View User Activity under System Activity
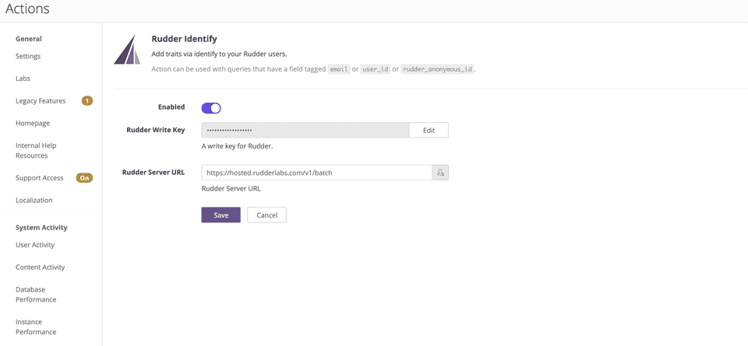748x346 pixels. tap(35, 245)
